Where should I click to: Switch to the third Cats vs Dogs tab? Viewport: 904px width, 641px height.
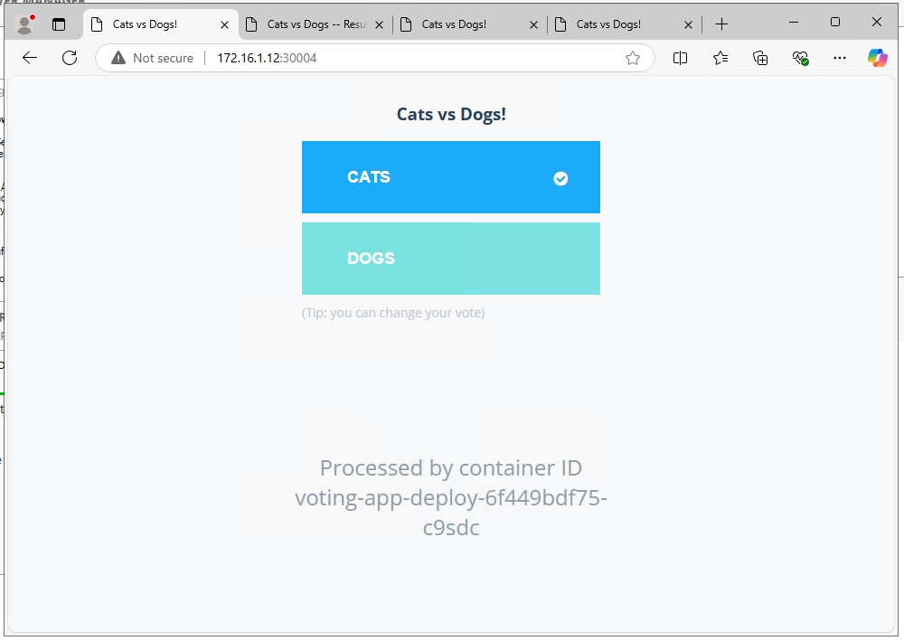(468, 24)
